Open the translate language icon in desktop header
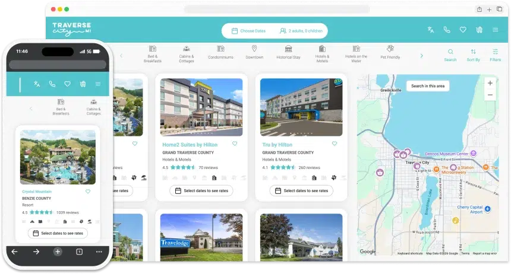511x274 pixels. [x=431, y=30]
